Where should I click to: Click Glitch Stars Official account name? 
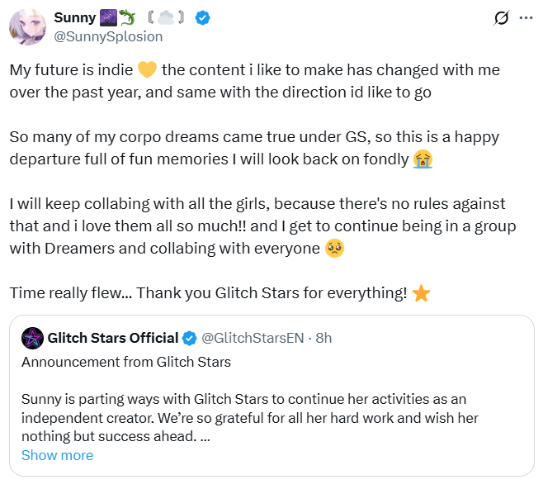pos(113,338)
